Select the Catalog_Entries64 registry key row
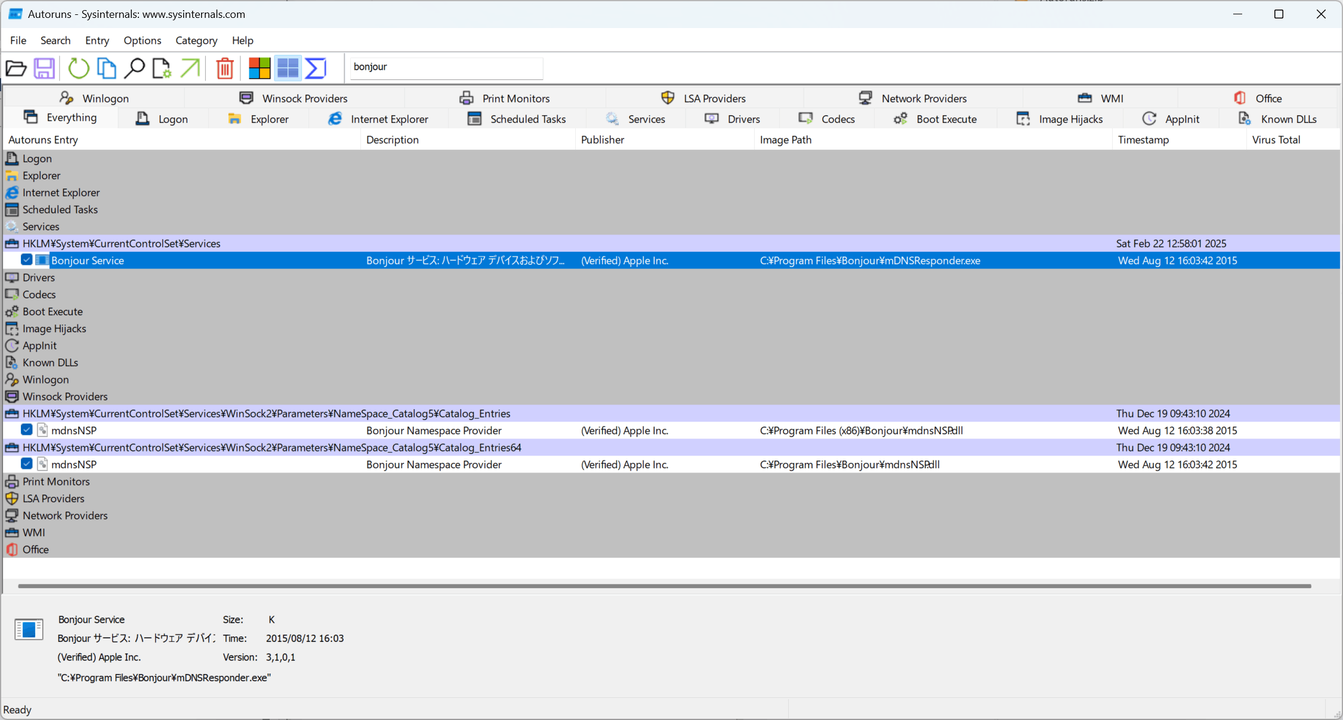 pyautogui.click(x=271, y=447)
